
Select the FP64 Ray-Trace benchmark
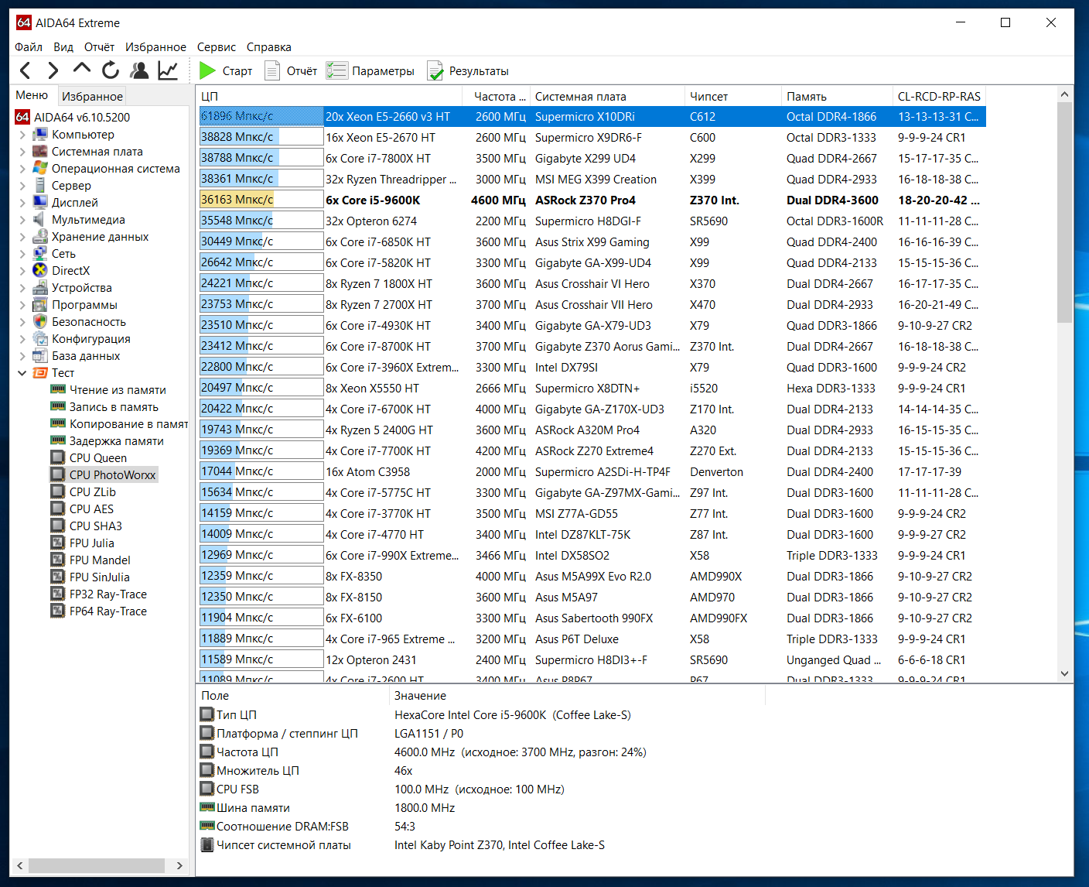click(108, 611)
